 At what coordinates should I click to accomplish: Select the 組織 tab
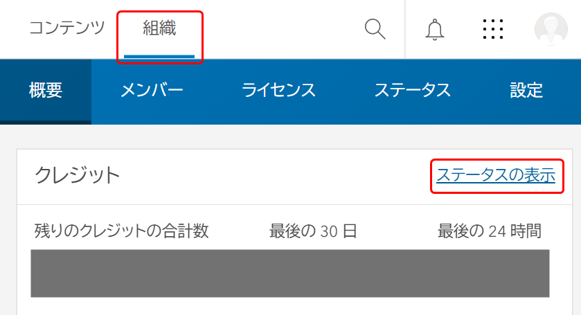pyautogui.click(x=159, y=28)
